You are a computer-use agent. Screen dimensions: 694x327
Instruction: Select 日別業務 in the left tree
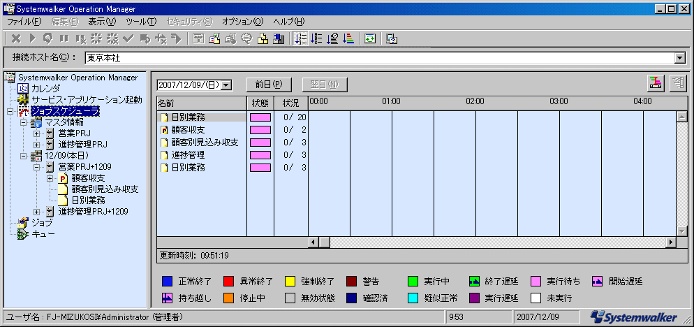click(88, 201)
